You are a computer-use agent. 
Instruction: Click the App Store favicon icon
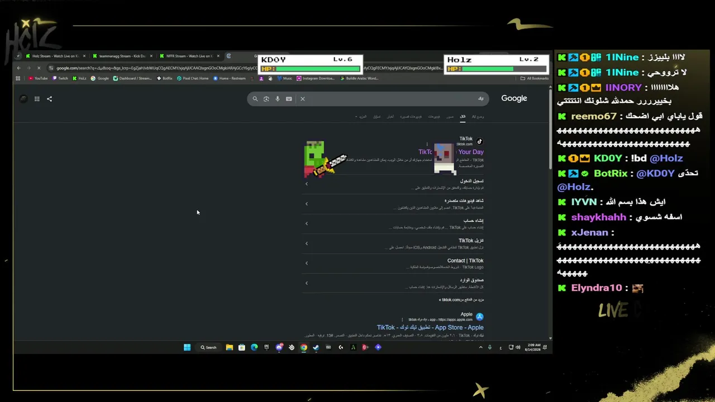479,317
